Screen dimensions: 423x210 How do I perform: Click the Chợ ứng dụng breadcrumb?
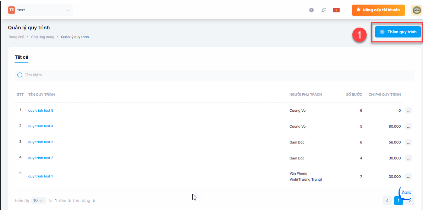[x=43, y=37]
